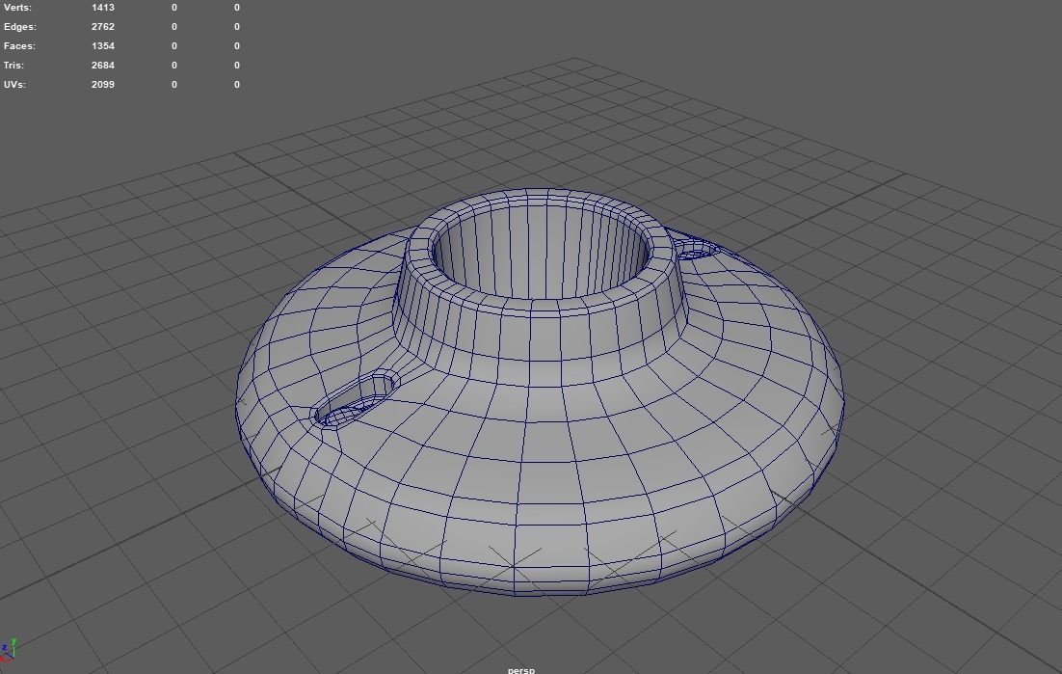The image size is (1062, 674).
Task: Click the "Tris:" heads-up label
Action: pos(13,65)
